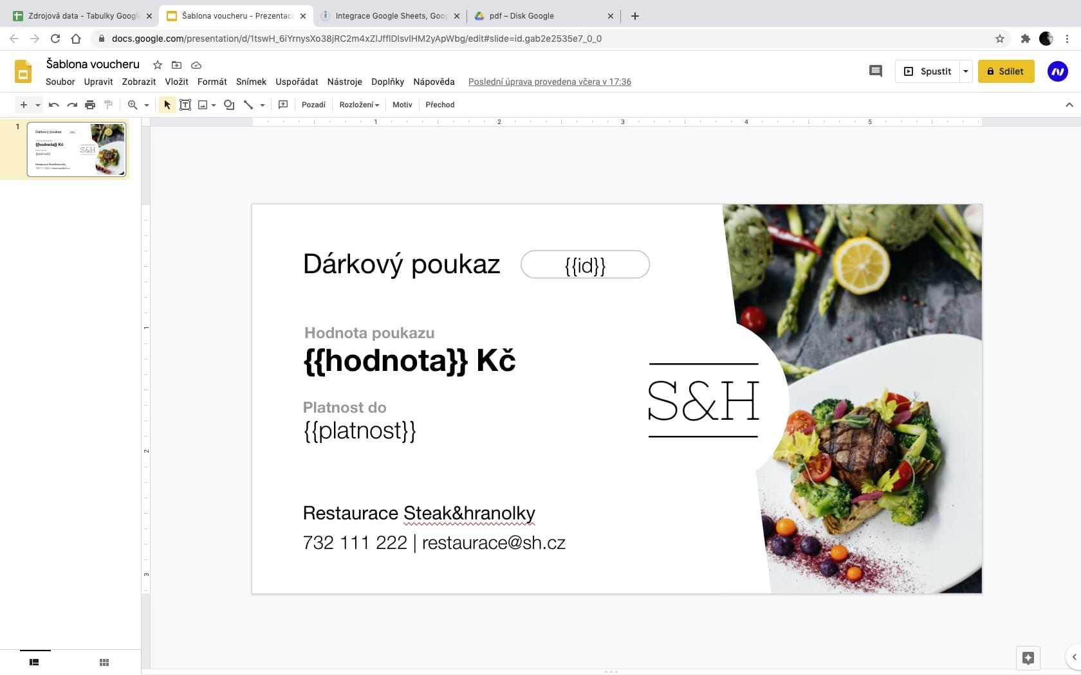Open the new slide layout dropdown arrow
This screenshot has width=1081, height=675.
[38, 105]
